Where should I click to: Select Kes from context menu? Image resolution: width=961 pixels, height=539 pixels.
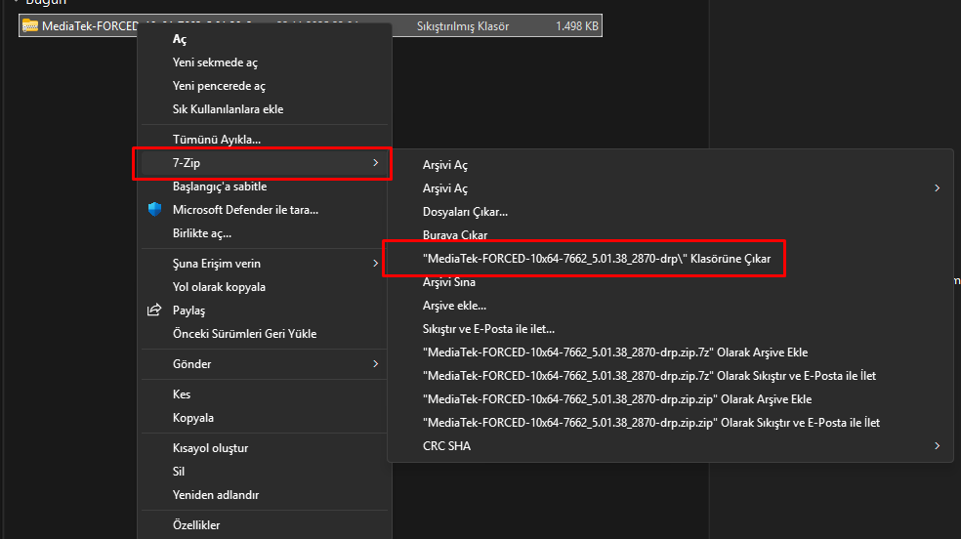click(265, 394)
